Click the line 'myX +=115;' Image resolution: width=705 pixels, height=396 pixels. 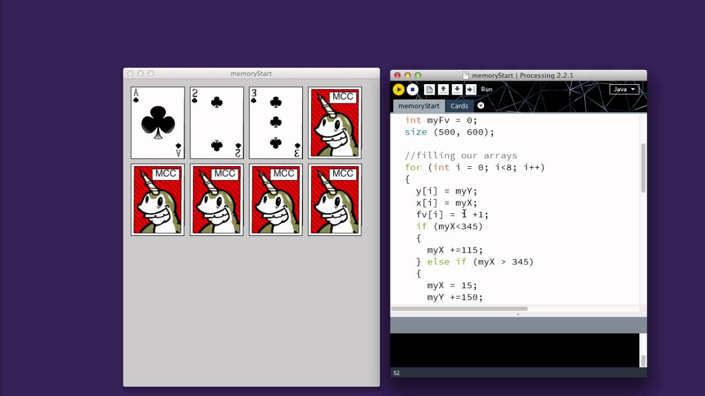(x=455, y=250)
